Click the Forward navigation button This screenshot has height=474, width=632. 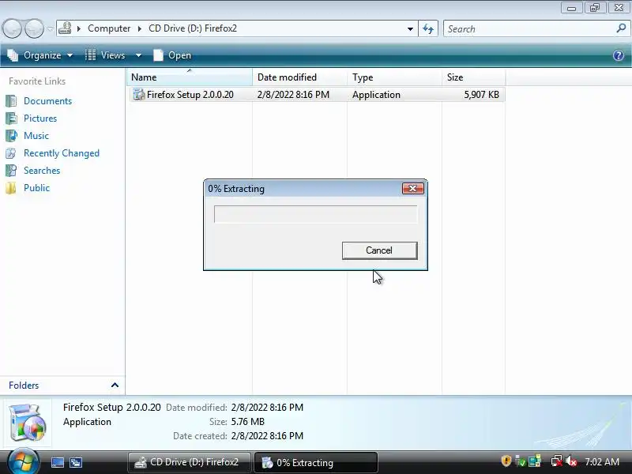coord(35,28)
